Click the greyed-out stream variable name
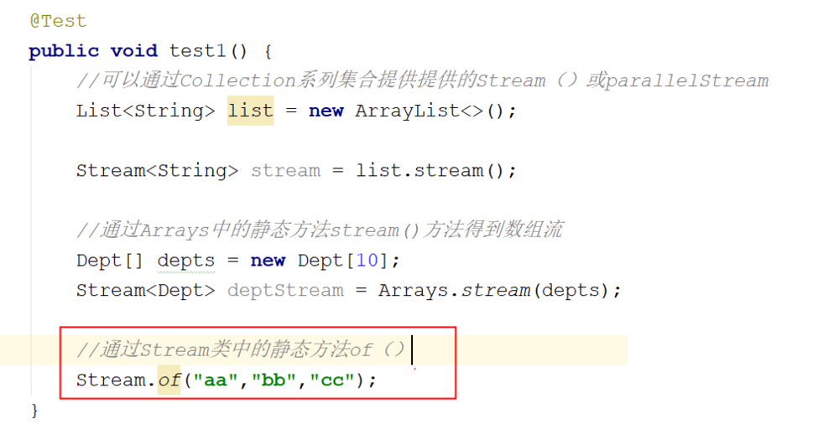 286,171
